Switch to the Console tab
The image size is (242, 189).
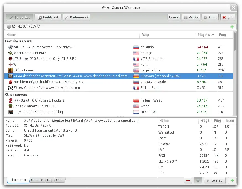[x=37, y=180]
